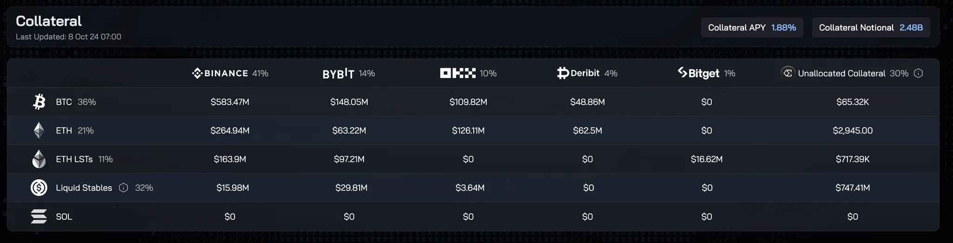Click the Liquid Stables dollar coin icon
Viewport: 953px width, 243px height.
pyautogui.click(x=39, y=188)
